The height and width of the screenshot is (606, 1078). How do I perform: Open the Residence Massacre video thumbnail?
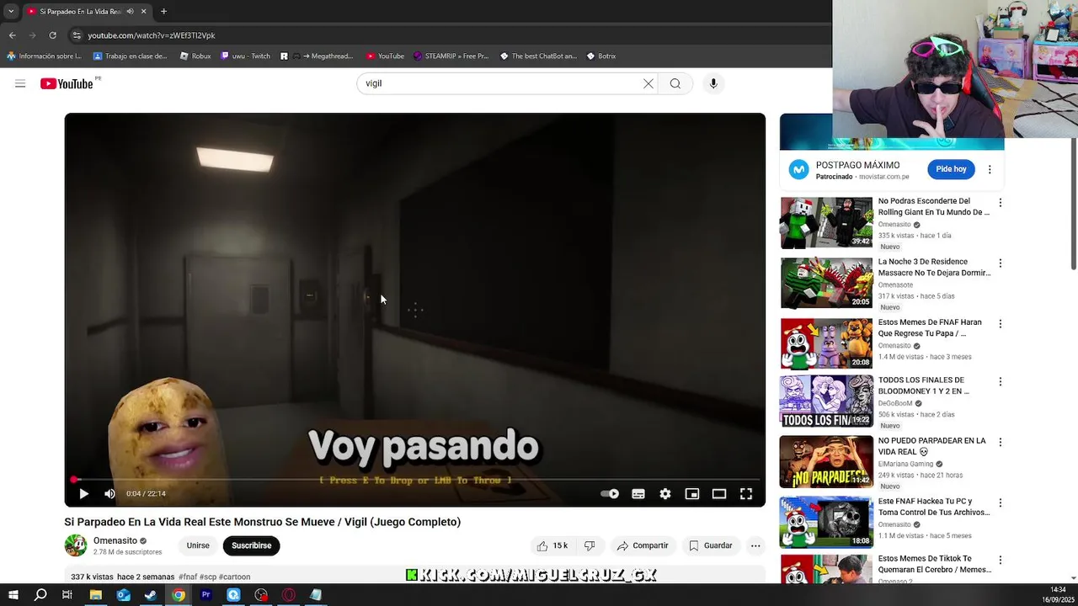coord(826,284)
